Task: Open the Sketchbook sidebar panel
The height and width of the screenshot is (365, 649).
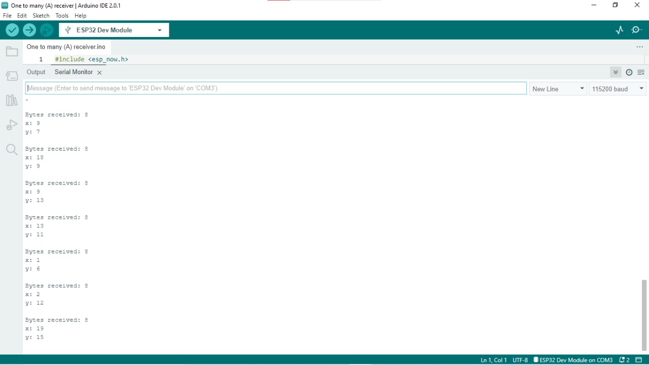Action: (x=12, y=51)
